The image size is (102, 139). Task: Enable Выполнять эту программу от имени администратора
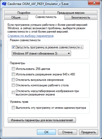coord(13,108)
